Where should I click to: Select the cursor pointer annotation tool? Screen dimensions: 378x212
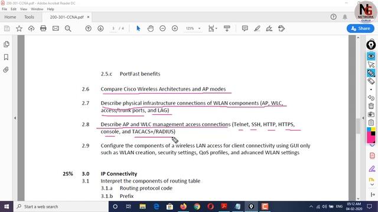point(371,64)
